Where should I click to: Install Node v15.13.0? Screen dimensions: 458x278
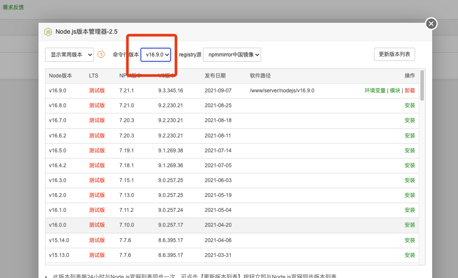point(410,255)
